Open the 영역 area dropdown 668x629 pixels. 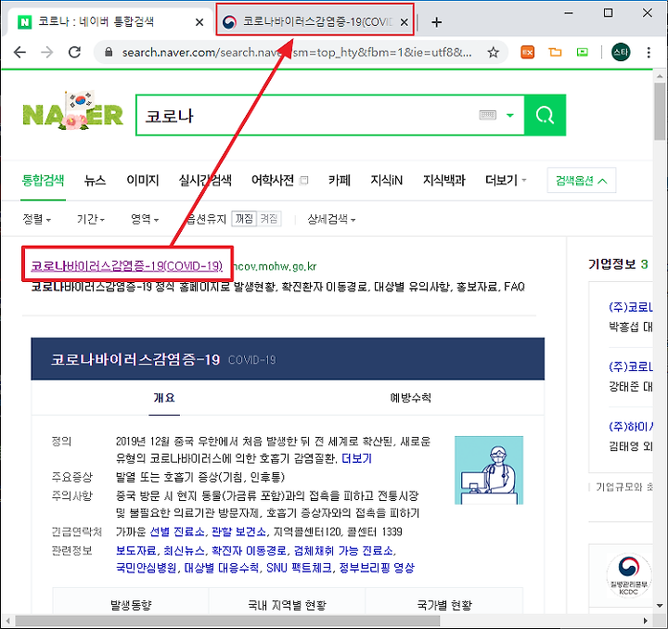click(x=145, y=219)
